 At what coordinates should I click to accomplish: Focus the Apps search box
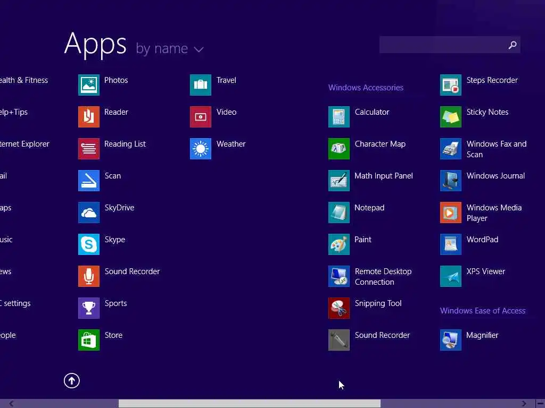[x=450, y=45]
